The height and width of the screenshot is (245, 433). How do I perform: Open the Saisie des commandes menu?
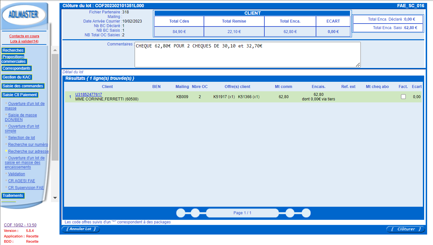tap(23, 86)
